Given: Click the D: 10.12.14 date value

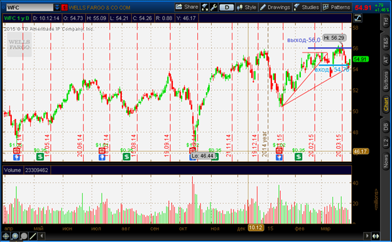Looking at the screenshot, I should pos(46,18).
